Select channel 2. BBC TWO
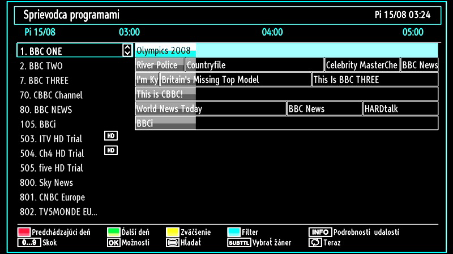This screenshot has width=453, height=254. coord(41,66)
